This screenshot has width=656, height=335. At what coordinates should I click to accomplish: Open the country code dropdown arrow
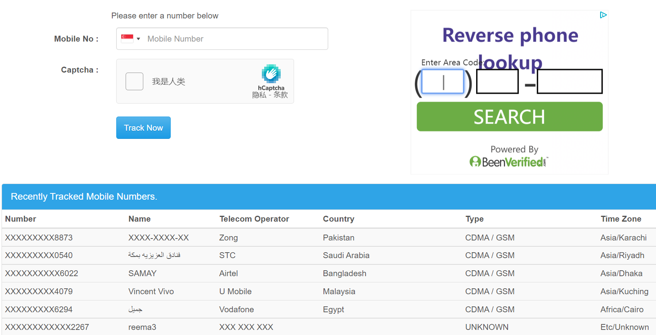[x=138, y=39]
